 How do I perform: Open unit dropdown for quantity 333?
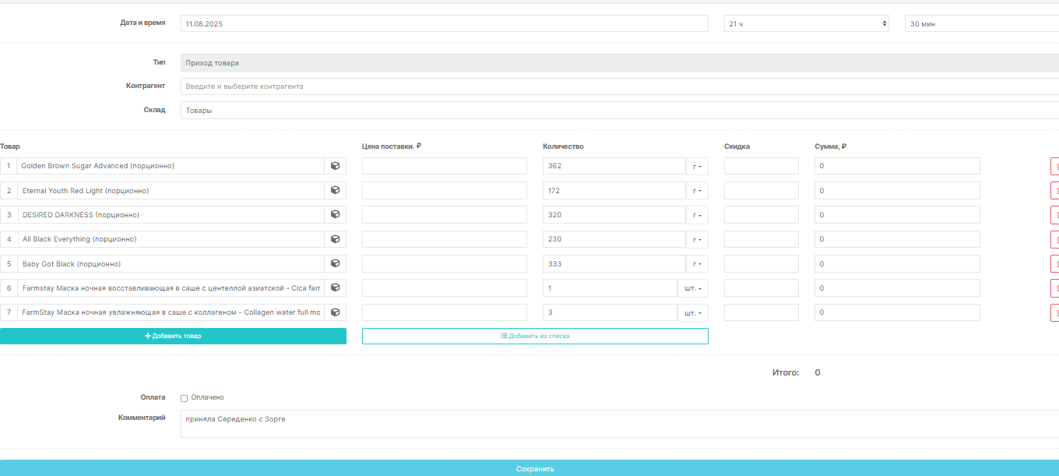697,263
